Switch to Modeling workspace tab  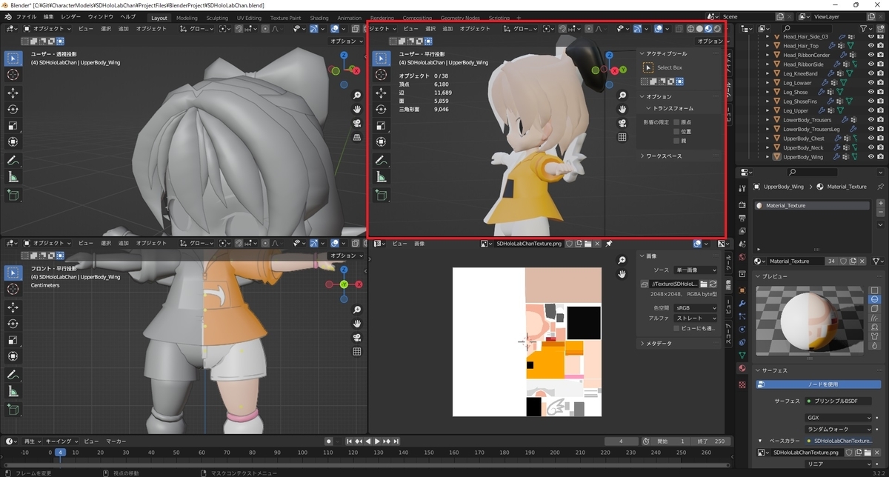click(187, 18)
